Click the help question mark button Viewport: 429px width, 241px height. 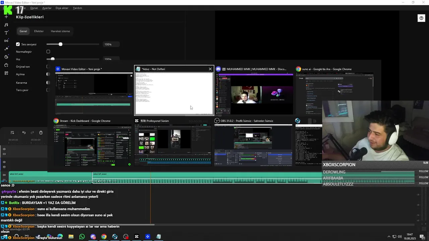coord(421,18)
